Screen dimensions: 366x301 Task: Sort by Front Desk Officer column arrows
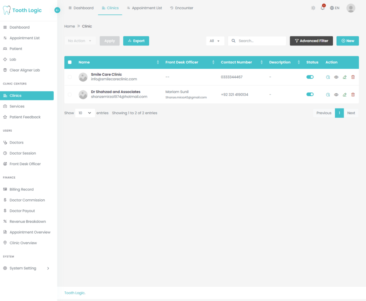213,62
